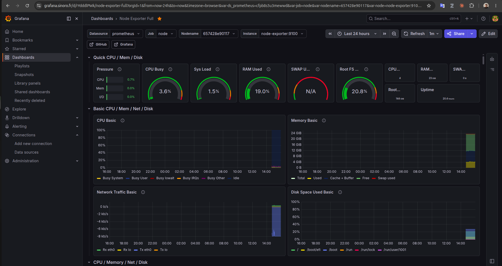Click the Grafana logo icon
The height and width of the screenshot is (266, 502).
(8, 19)
